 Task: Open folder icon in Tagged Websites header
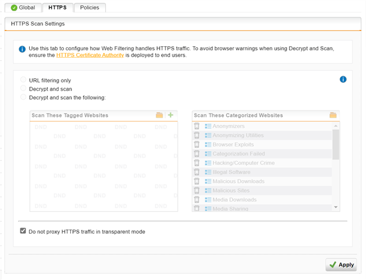160,115
